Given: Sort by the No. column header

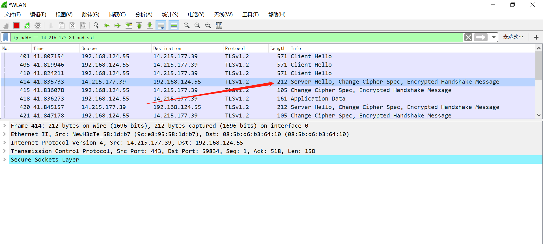Looking at the screenshot, I should click(x=16, y=49).
